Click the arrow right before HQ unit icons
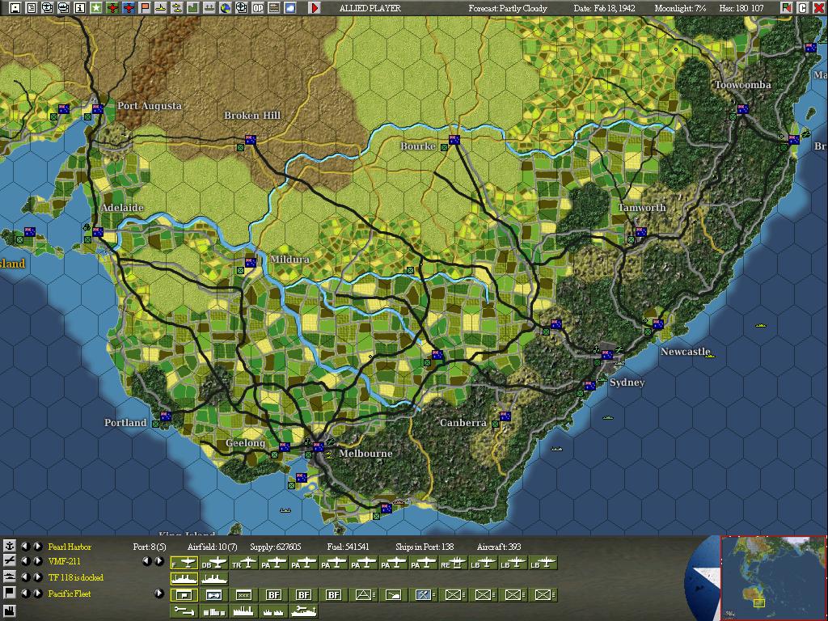The height and width of the screenshot is (621, 828). (159, 594)
